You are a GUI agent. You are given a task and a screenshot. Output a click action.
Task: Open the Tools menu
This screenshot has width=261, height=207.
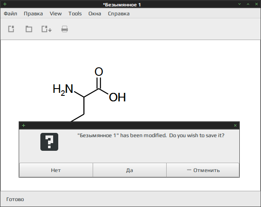[75, 14]
